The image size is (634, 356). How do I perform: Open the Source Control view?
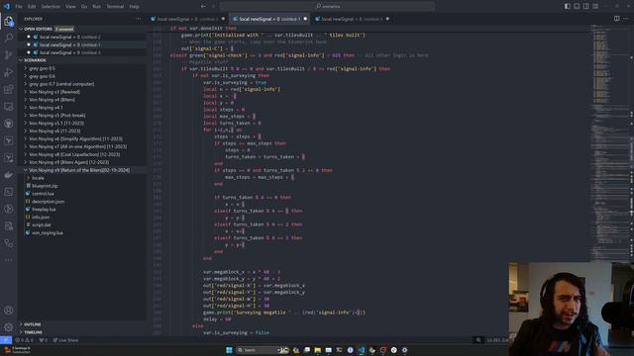tap(9, 55)
